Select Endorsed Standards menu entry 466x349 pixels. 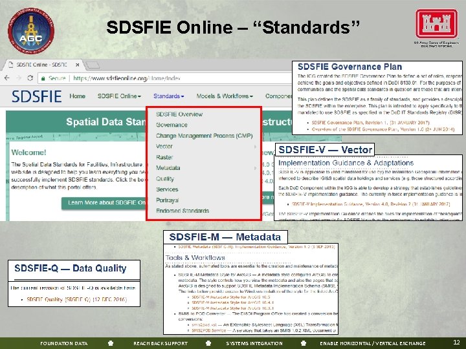coord(183,211)
